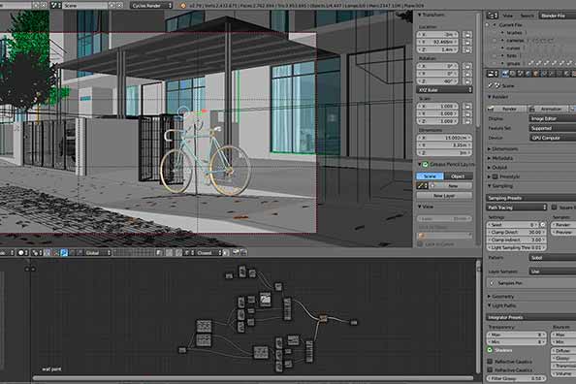This screenshot has width=576, height=384.
Task: Click the Blender logo in the info header
Action: 183,6
